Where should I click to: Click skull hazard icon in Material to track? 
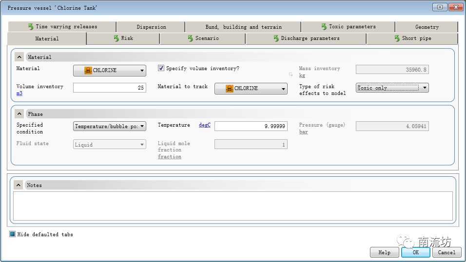click(230, 89)
